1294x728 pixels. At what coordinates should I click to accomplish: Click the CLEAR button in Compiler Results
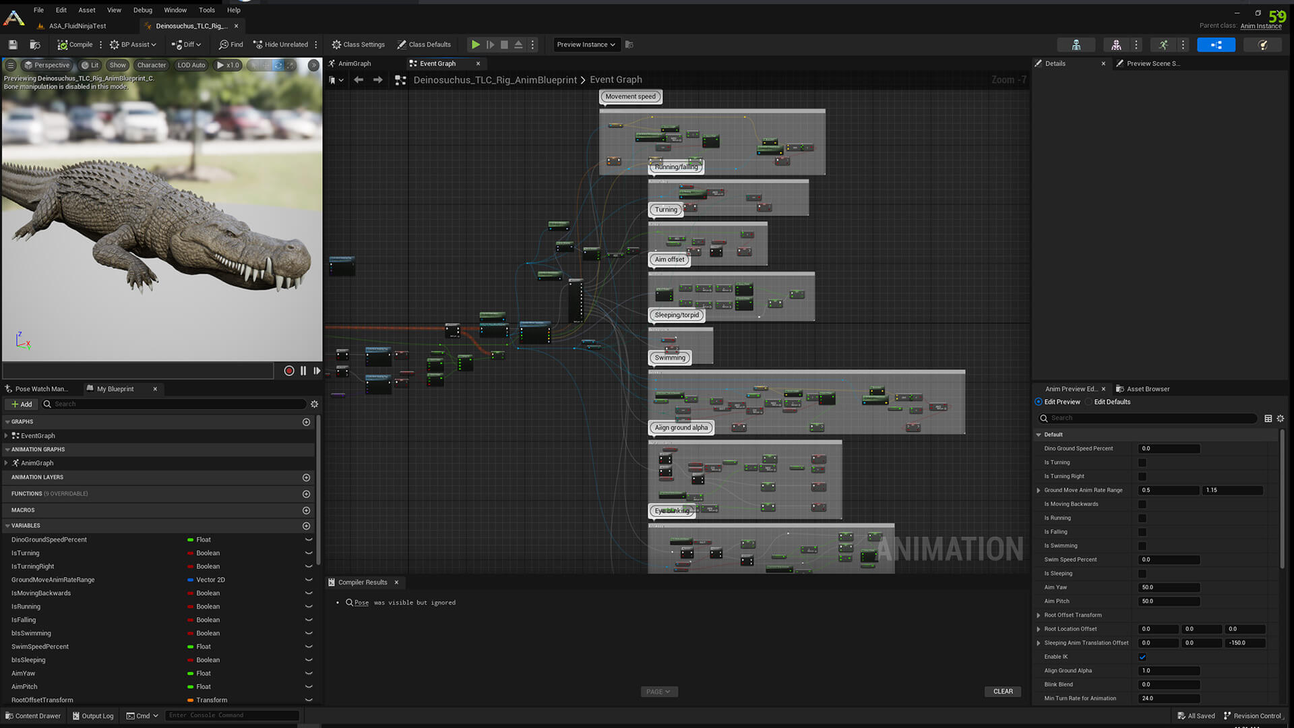pos(1002,691)
